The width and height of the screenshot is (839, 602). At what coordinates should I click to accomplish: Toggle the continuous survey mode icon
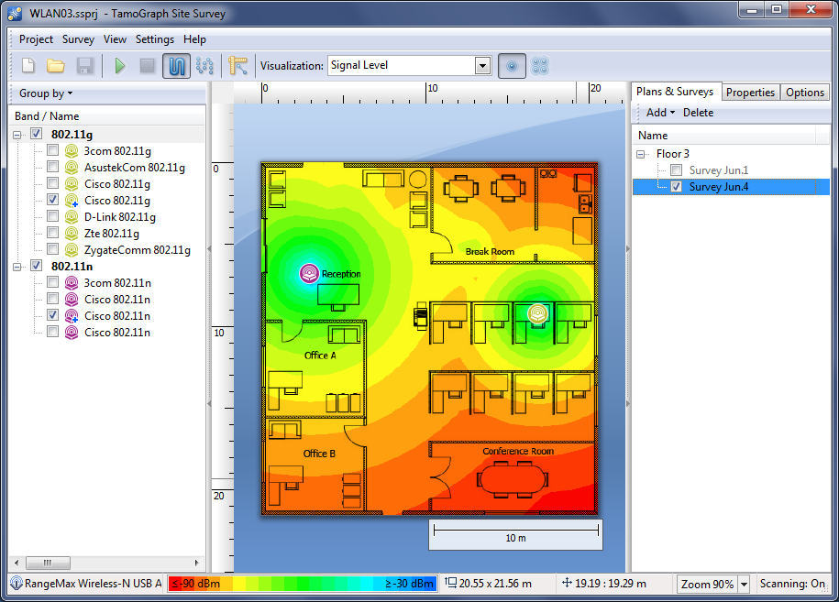pyautogui.click(x=177, y=66)
